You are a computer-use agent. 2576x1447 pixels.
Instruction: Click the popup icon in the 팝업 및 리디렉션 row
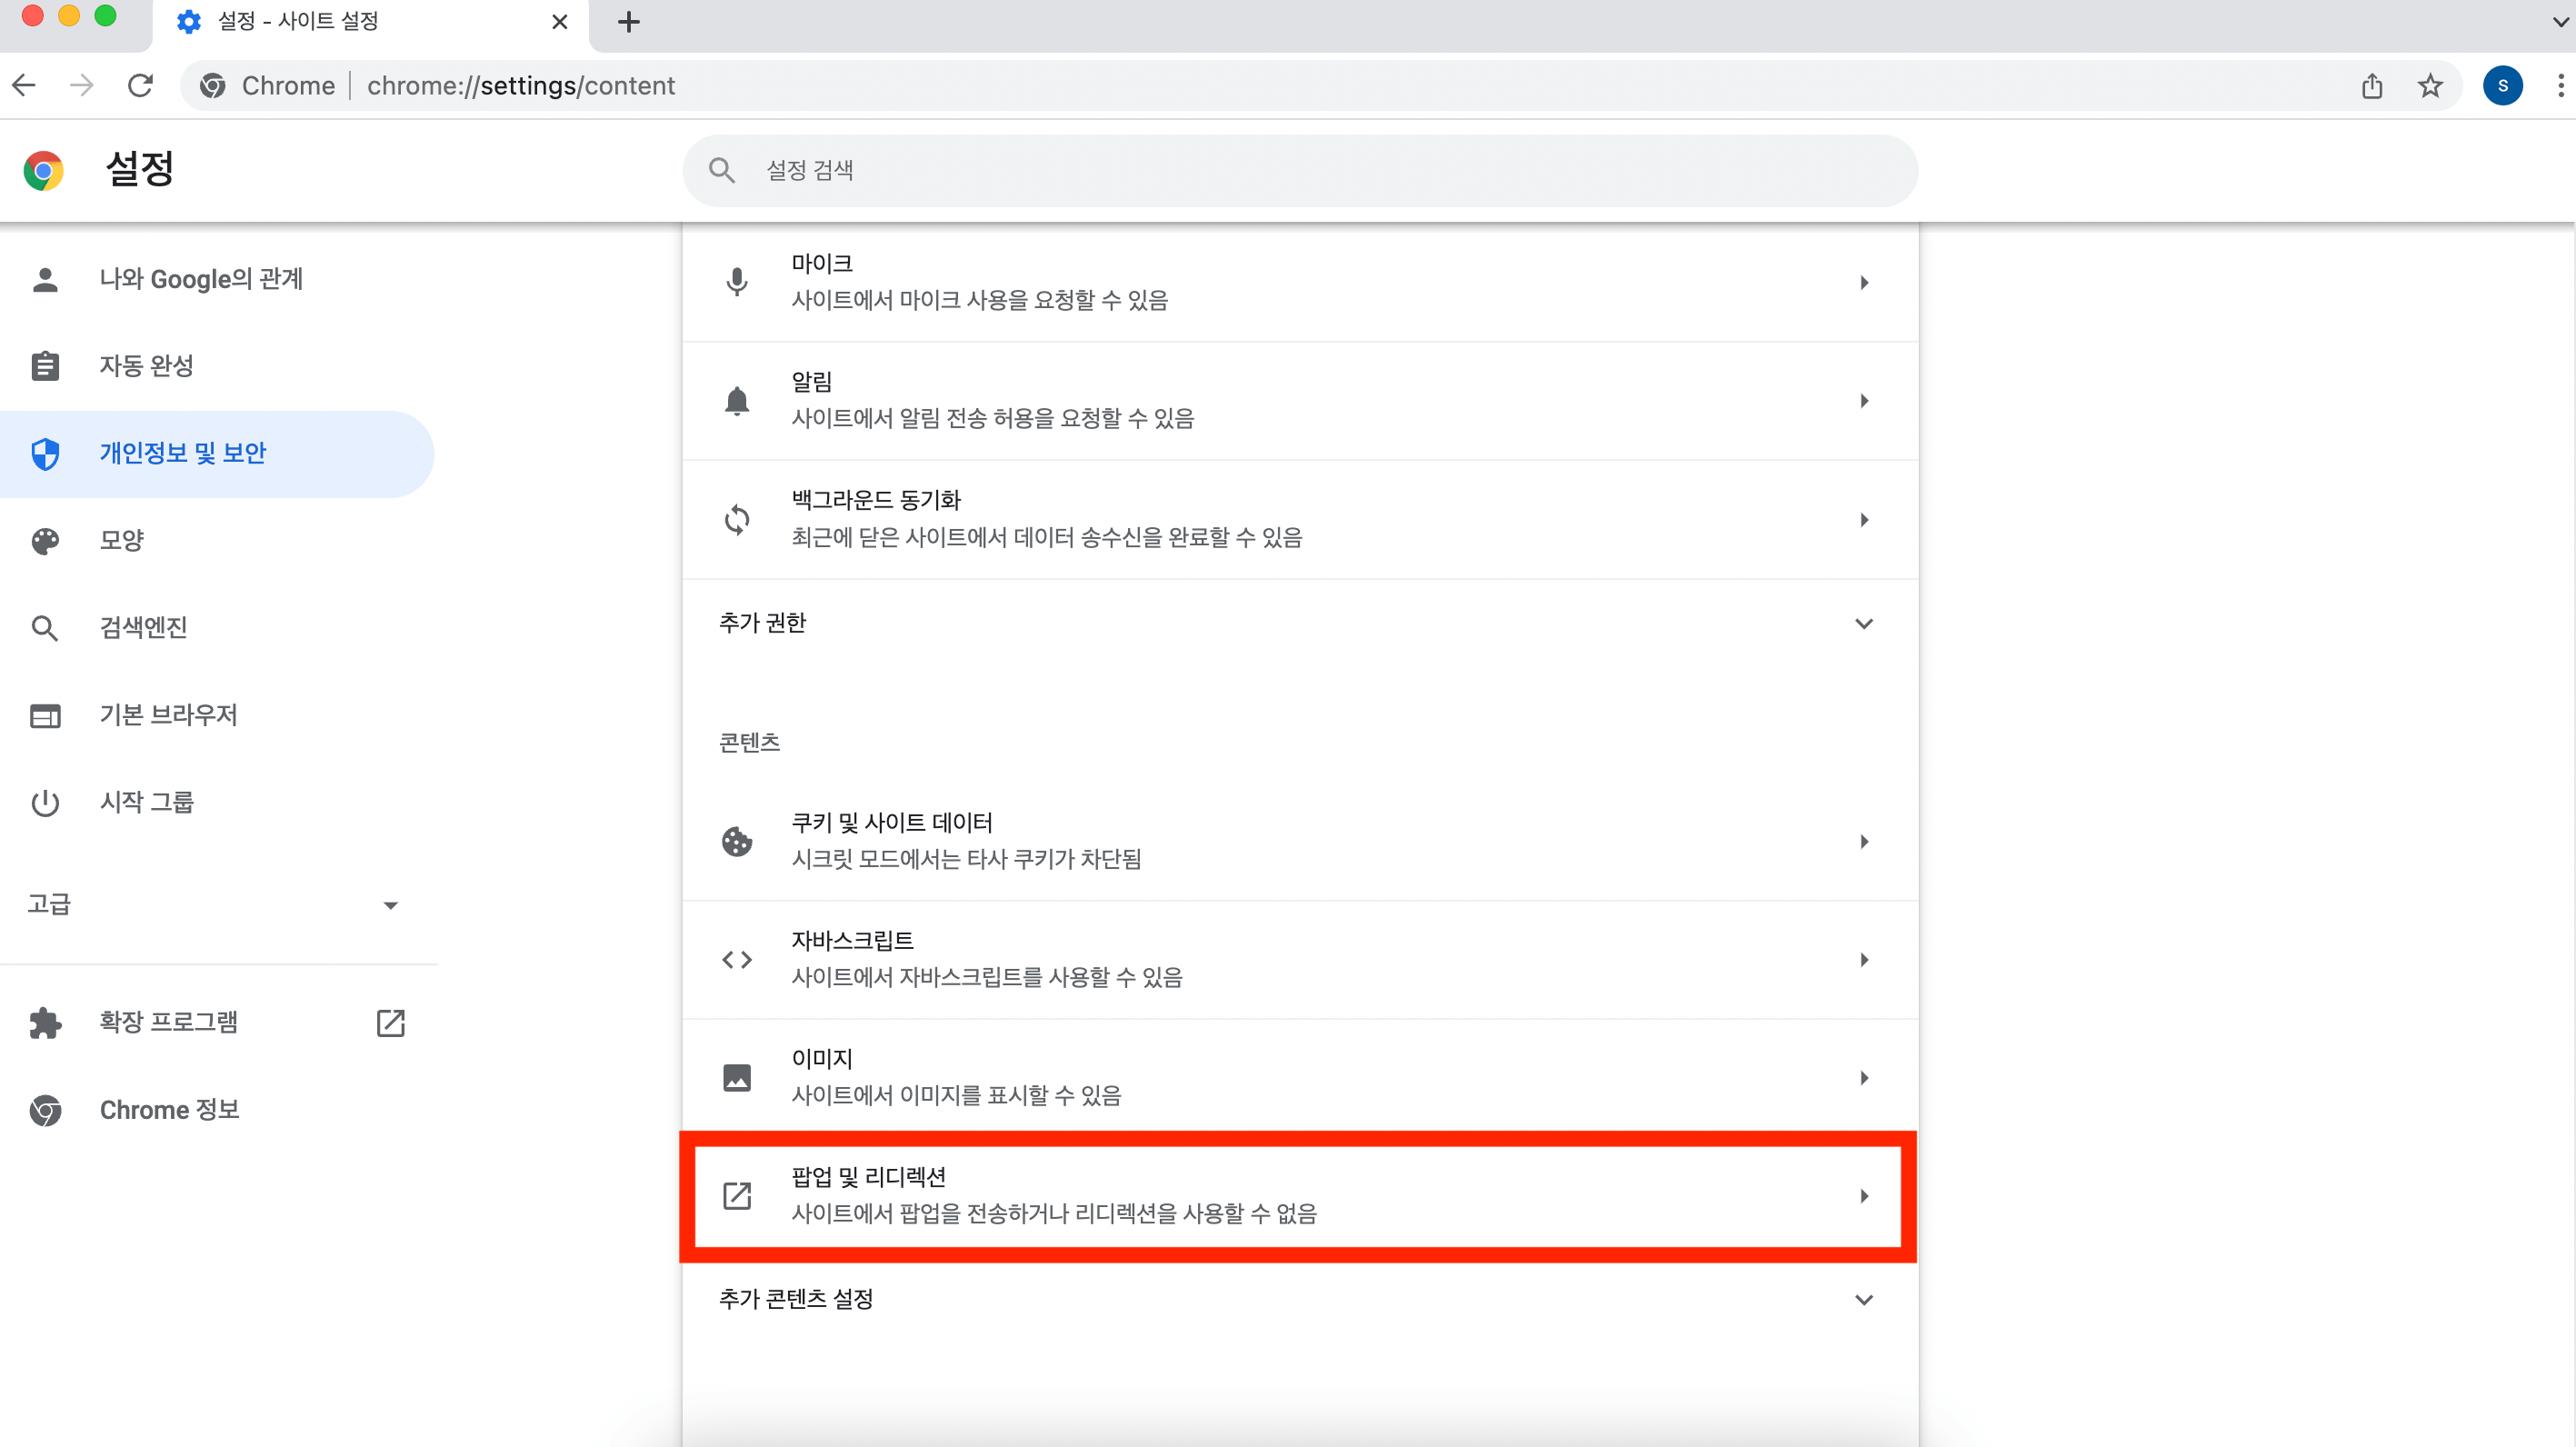coord(739,1195)
